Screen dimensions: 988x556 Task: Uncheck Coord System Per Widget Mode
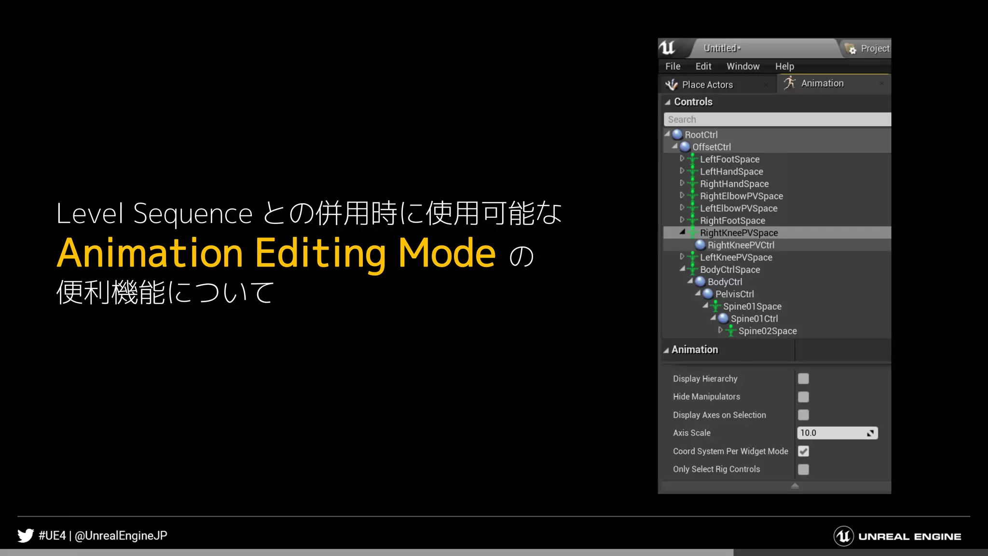803,451
